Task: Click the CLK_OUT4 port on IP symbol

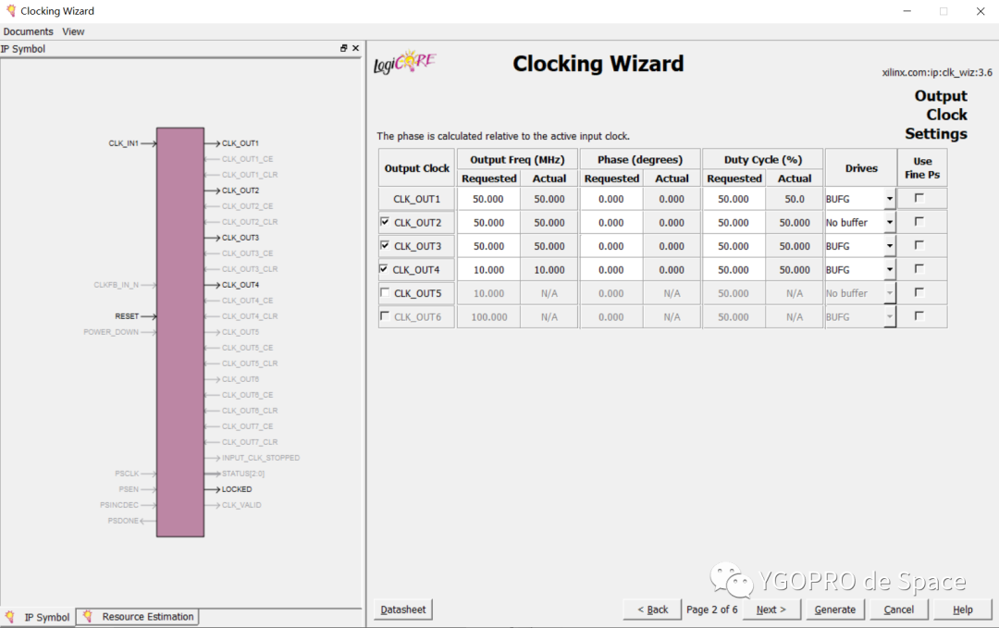Action: point(240,285)
